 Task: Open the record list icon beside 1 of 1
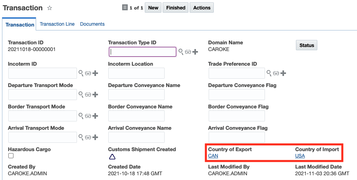pyautogui.click(x=125, y=8)
